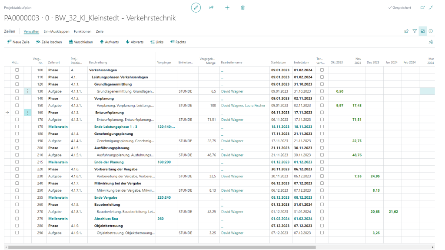Image resolution: width=445 pixels, height=250 pixels.
Task: Click Links outdent button
Action: [157, 42]
